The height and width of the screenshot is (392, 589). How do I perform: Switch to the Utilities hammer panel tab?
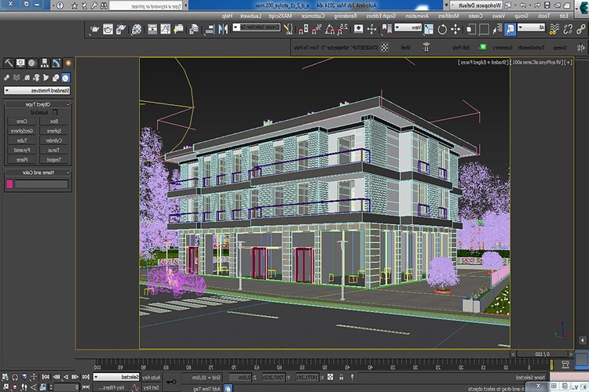click(9, 63)
